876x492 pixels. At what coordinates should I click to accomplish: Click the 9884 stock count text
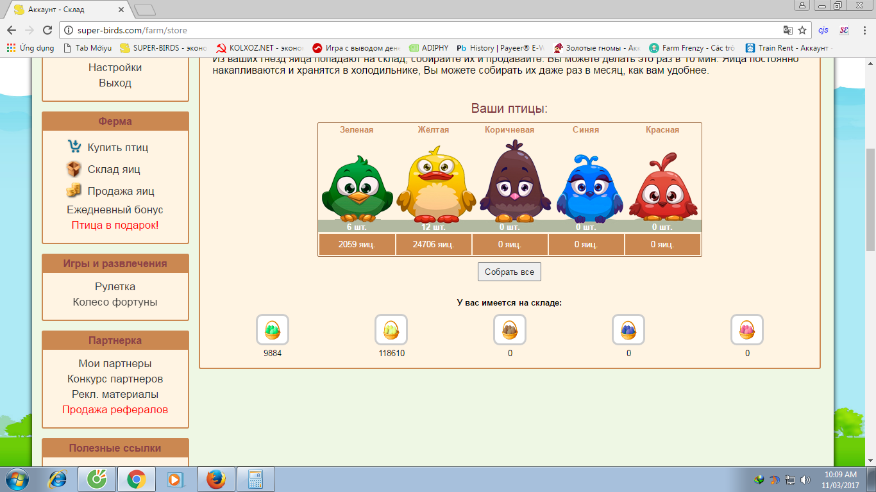coord(273,353)
